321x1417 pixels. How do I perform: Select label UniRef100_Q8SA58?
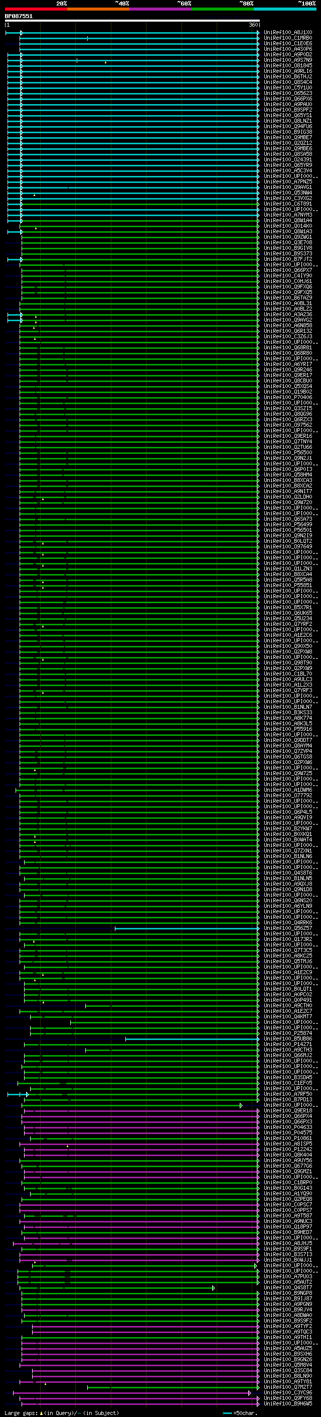click(x=288, y=154)
